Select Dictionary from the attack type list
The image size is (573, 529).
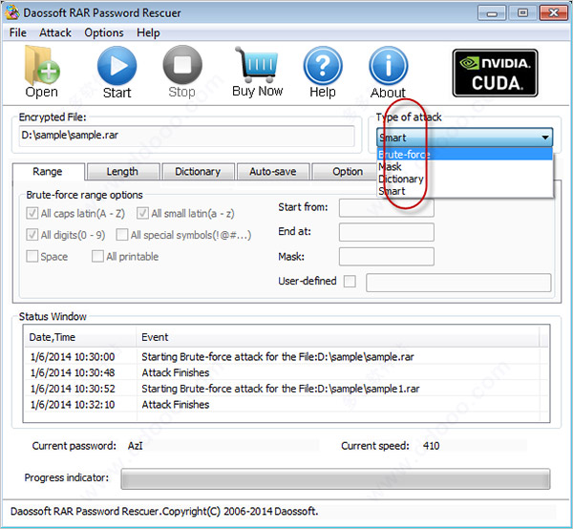tap(464, 179)
